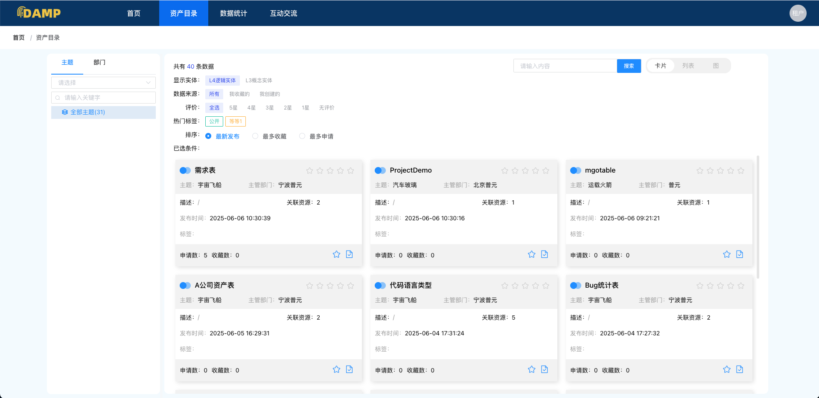Toggle the switch beside mgotable title
Screen dimensions: 819x398
point(575,170)
